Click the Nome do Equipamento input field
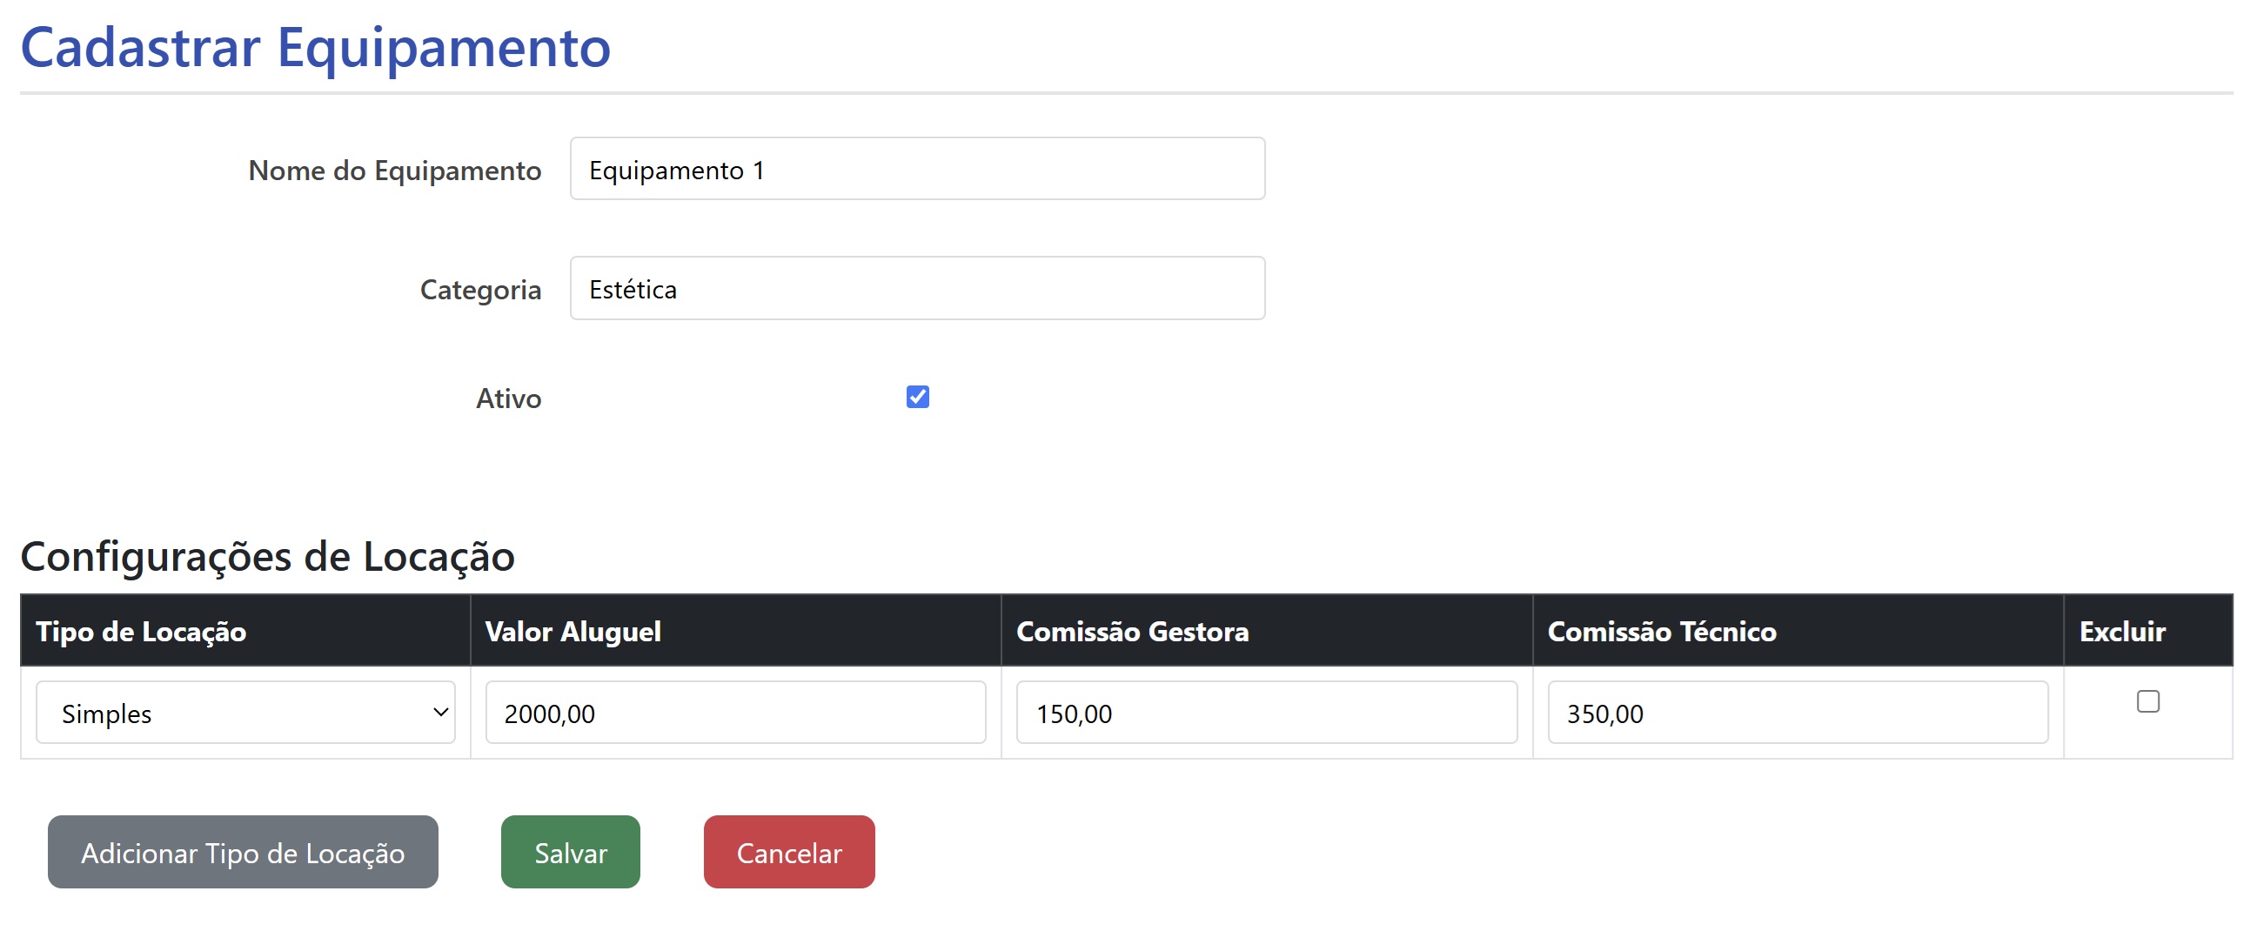This screenshot has width=2250, height=938. click(x=917, y=170)
